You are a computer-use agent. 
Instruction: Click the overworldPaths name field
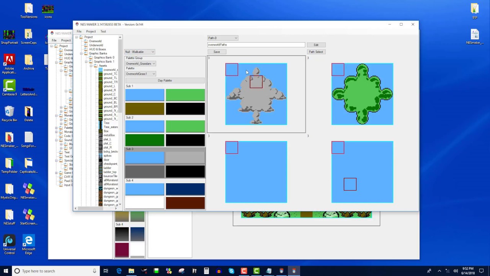coord(256,45)
